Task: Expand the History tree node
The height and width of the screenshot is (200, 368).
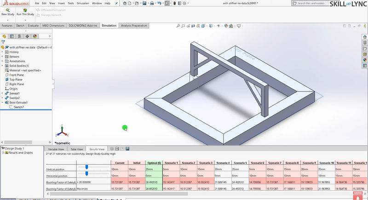Action: coord(2,52)
